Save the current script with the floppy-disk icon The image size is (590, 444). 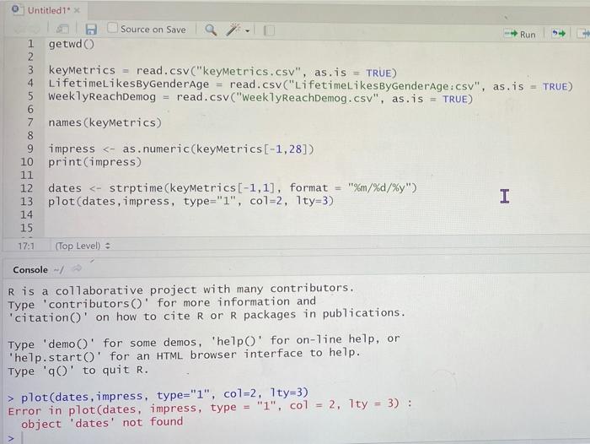(91, 29)
